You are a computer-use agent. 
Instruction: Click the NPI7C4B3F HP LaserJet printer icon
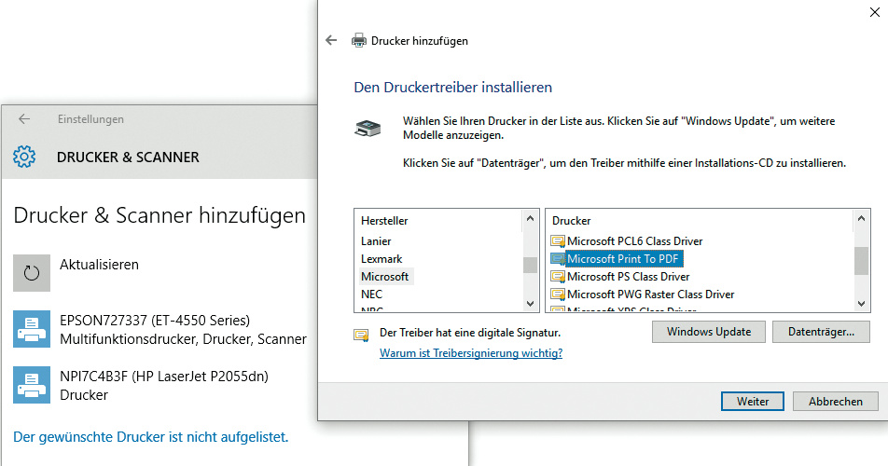click(x=32, y=384)
